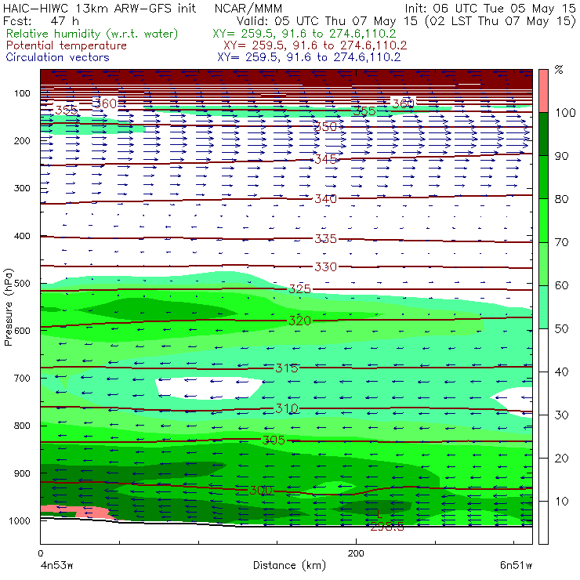
Task: Click the '90' color bar label
Action: click(561, 156)
